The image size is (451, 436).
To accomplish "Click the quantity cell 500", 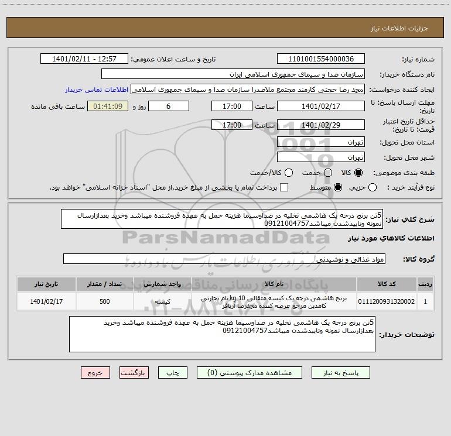I will [105, 301].
